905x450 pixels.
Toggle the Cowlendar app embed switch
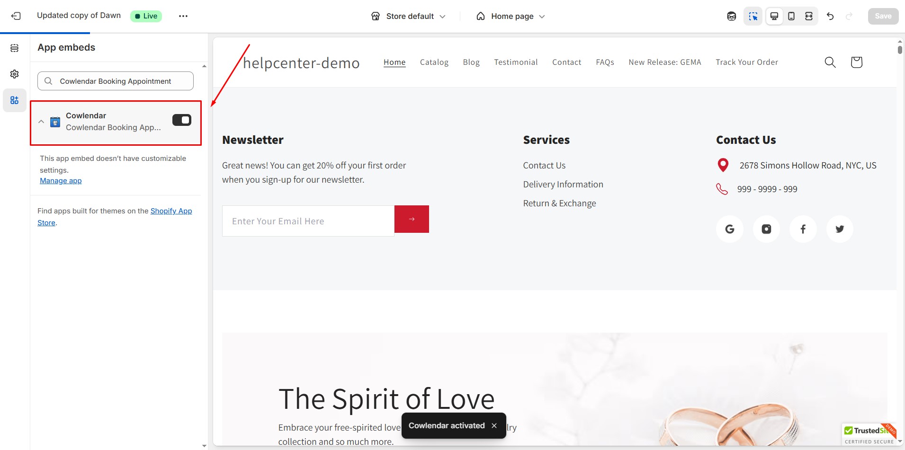tap(182, 120)
